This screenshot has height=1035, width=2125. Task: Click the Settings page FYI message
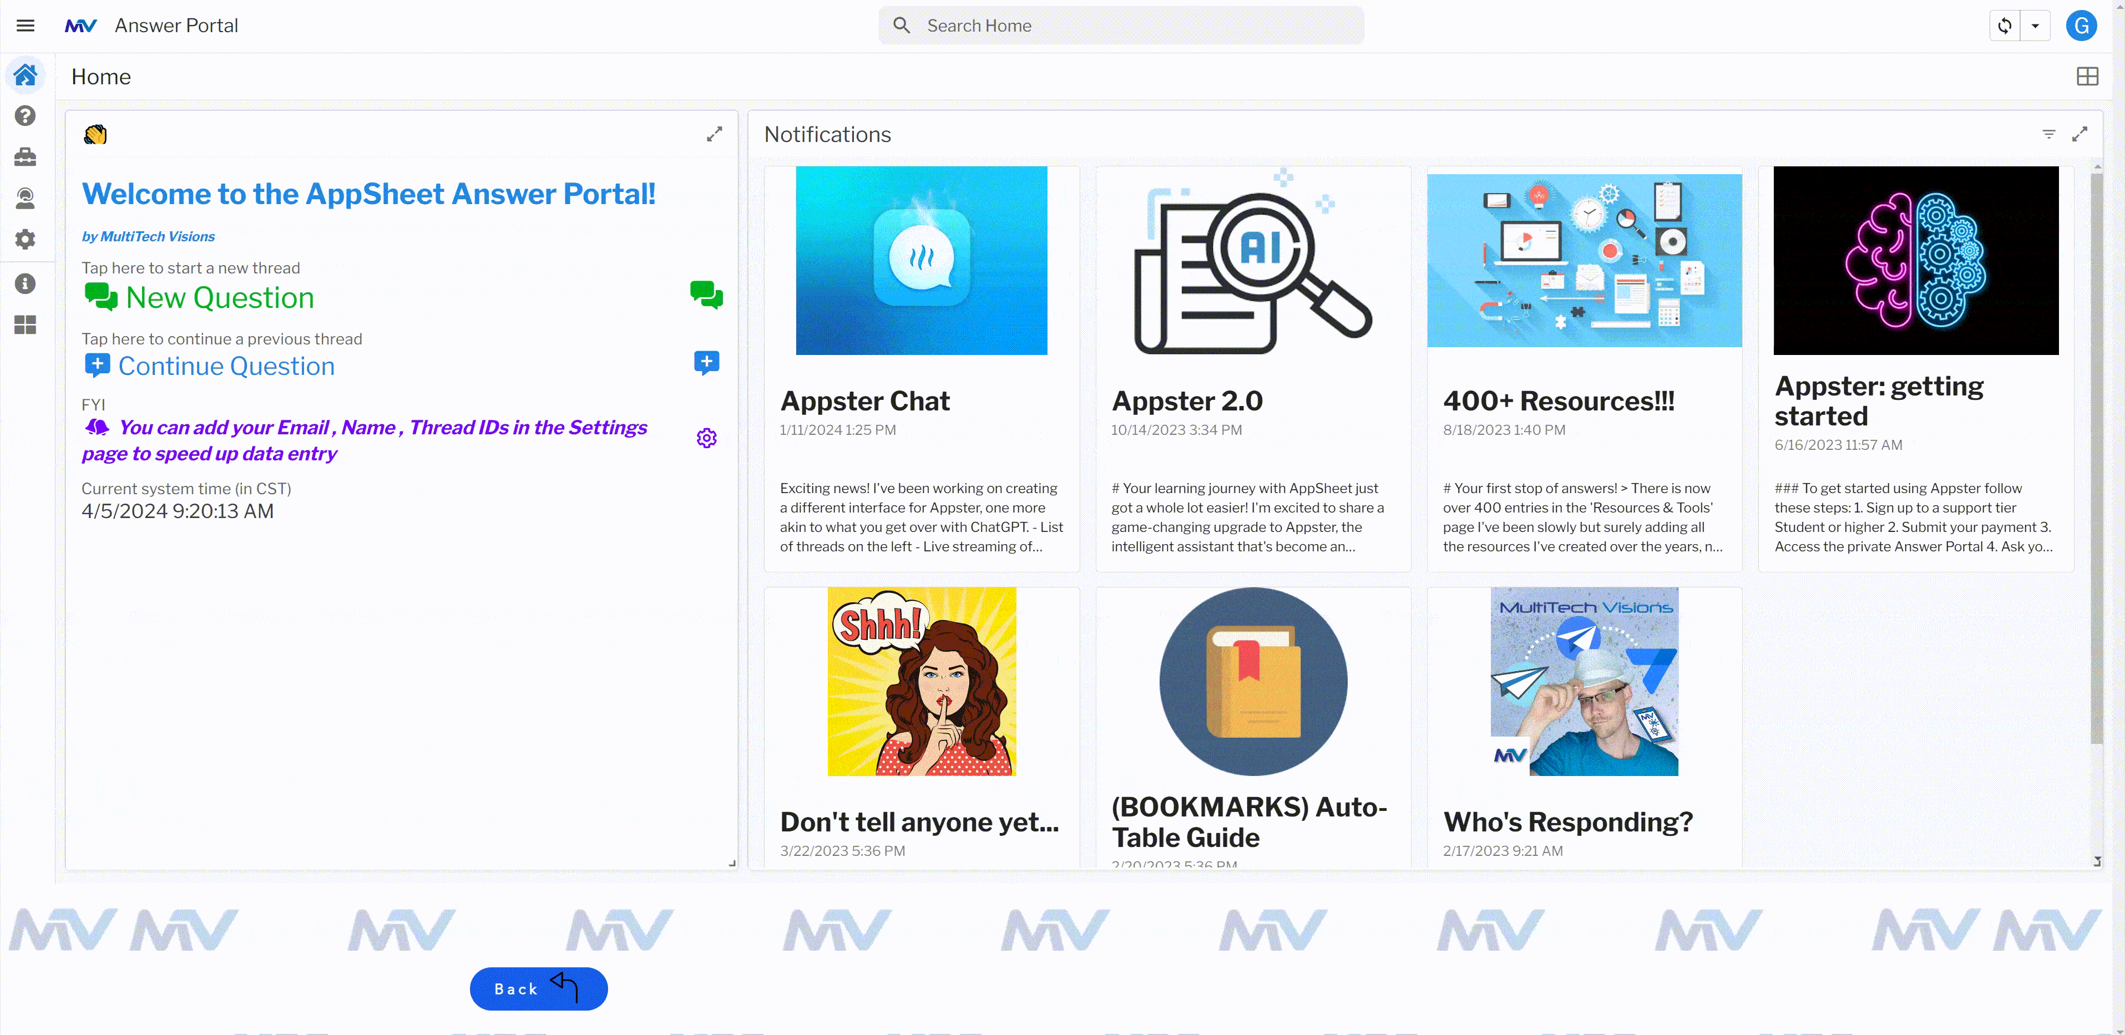tap(364, 440)
